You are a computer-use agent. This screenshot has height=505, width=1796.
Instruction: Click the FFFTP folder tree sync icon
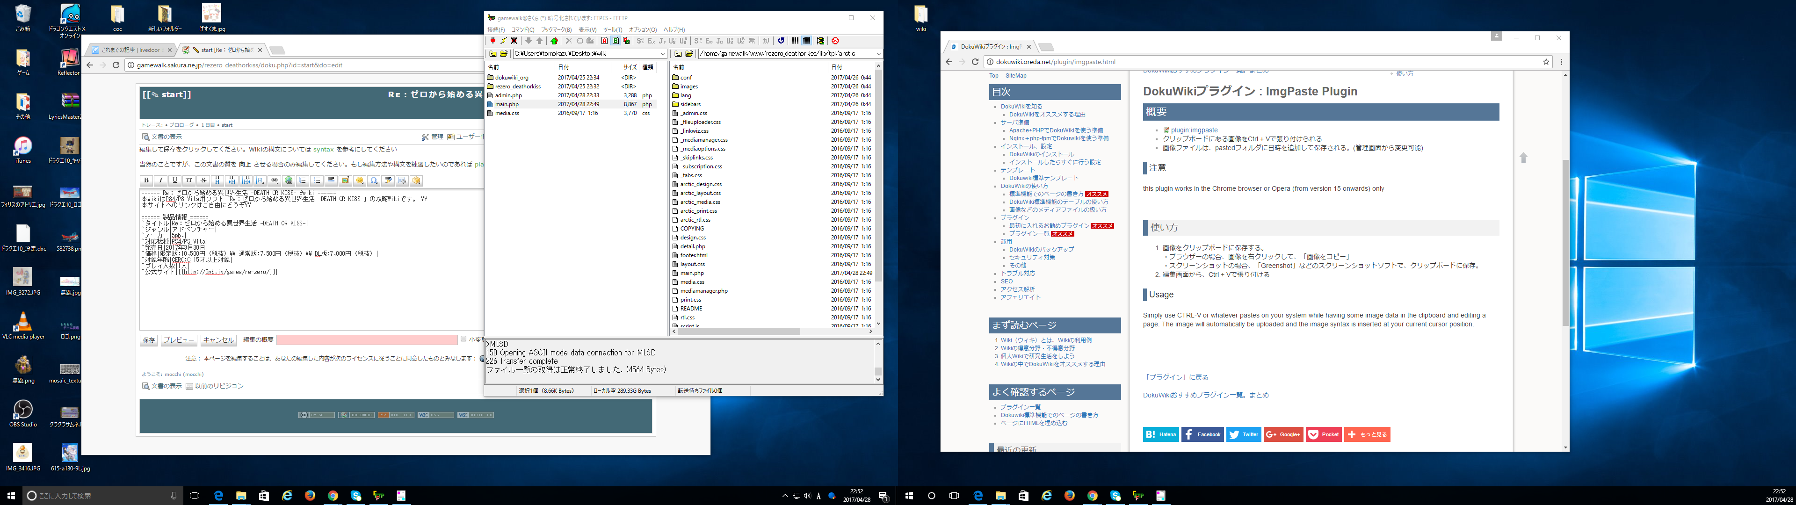click(x=821, y=41)
